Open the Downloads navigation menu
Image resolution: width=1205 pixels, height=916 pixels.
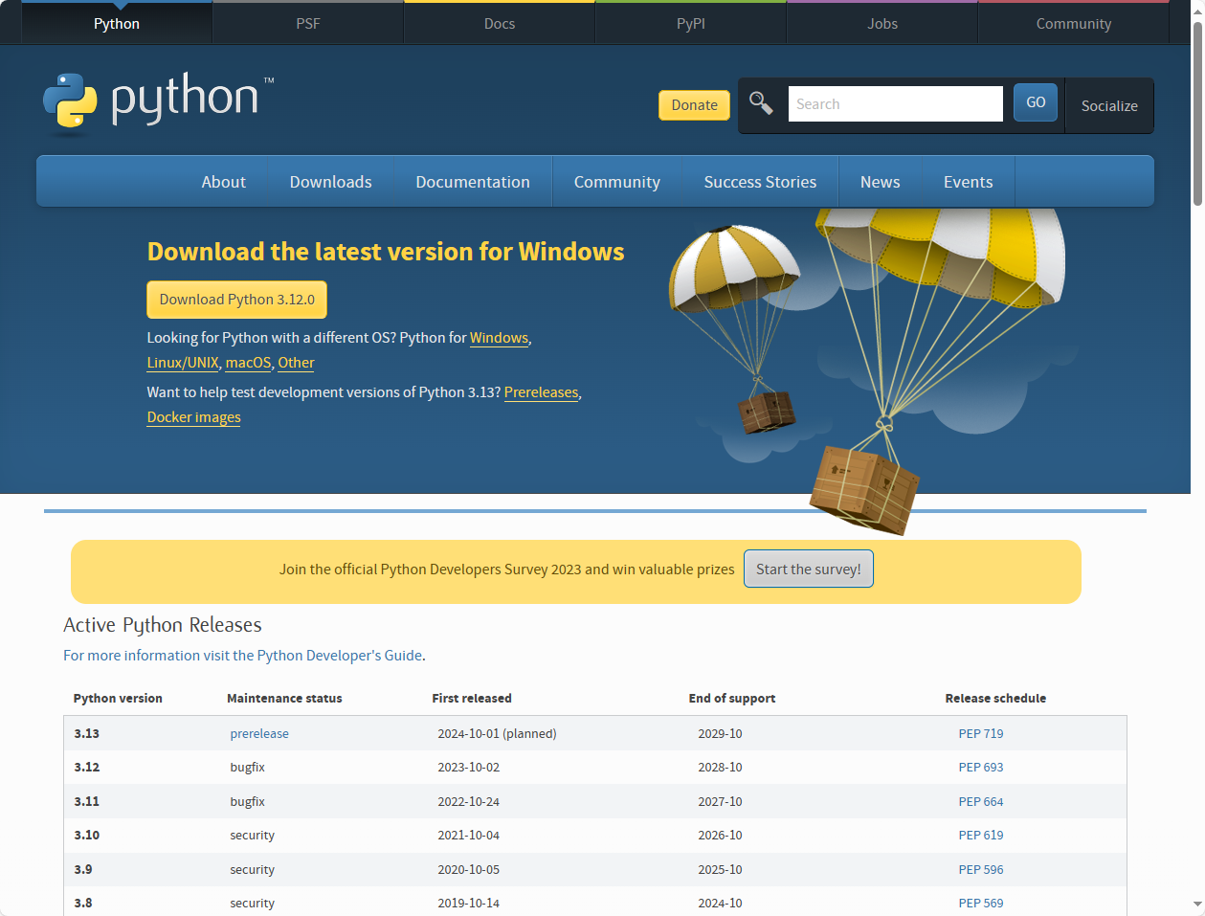pyautogui.click(x=329, y=181)
